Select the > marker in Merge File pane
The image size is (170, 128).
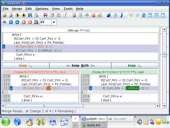point(4,51)
